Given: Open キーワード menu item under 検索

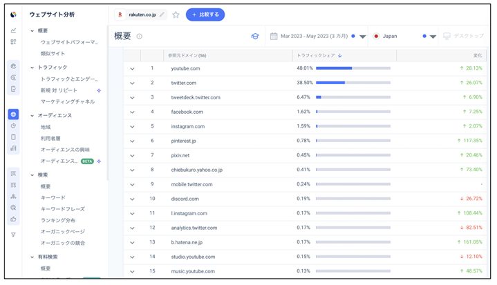Looking at the screenshot, I should pyautogui.click(x=53, y=197).
